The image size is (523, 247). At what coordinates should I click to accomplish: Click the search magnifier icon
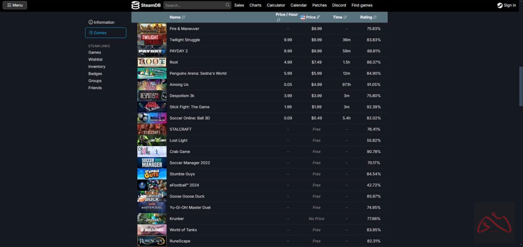pos(227,5)
